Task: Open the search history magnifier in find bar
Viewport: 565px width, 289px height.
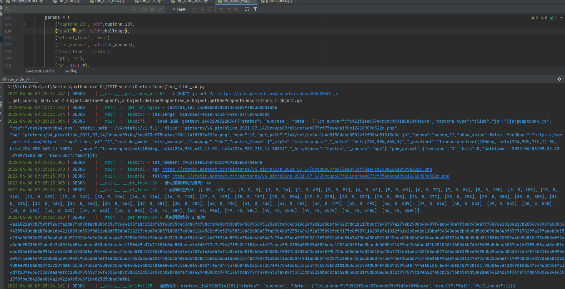Action: [7, 9]
